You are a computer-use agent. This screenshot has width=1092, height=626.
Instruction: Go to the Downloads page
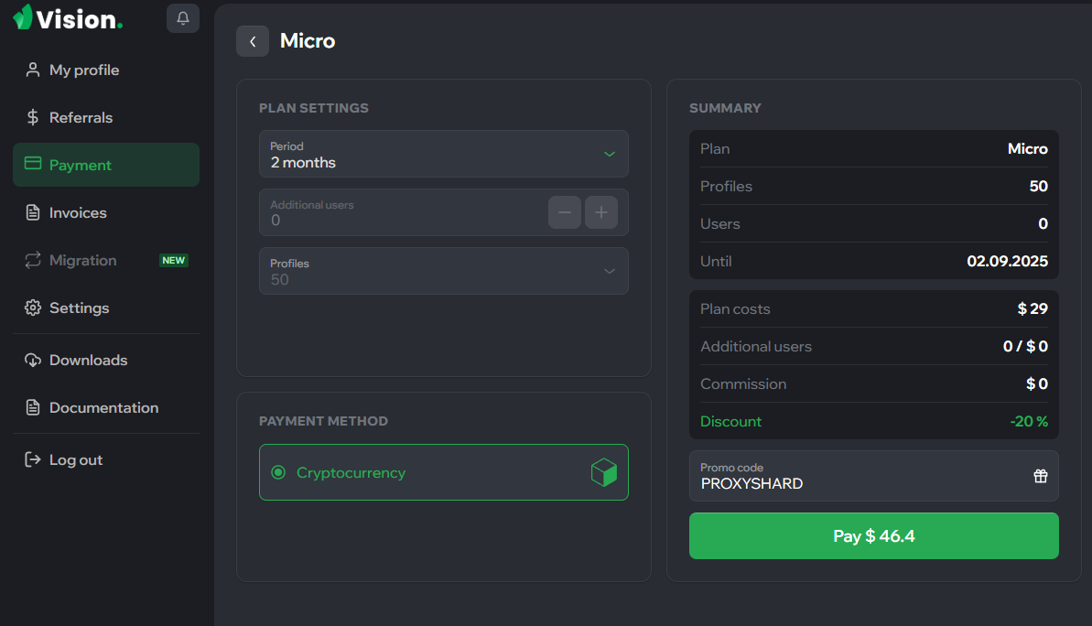pyautogui.click(x=88, y=360)
